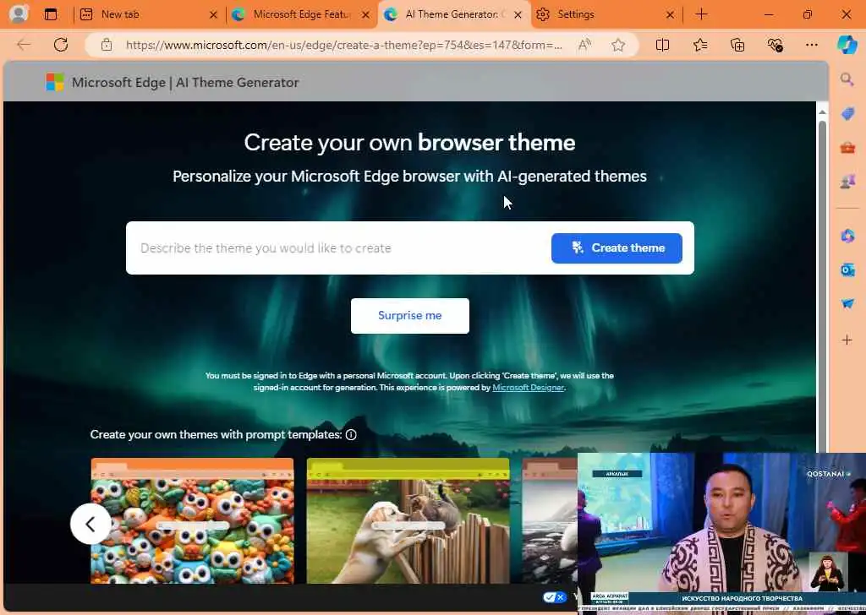This screenshot has height=615, width=866.
Task: Open sidebar Shopping tag icon
Action: [847, 114]
